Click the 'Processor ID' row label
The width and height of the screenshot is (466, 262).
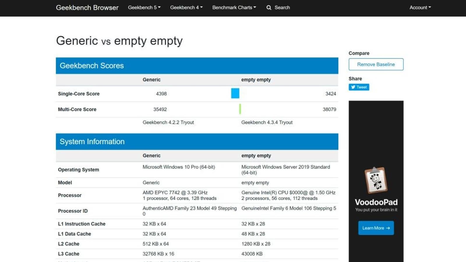point(73,211)
